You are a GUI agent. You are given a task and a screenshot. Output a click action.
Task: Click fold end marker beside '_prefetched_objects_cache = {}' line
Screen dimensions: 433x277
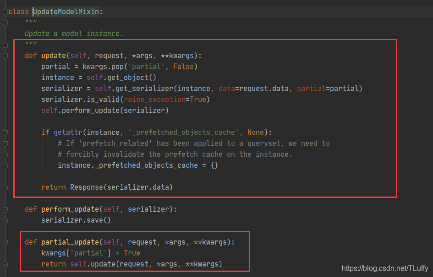click(5, 165)
